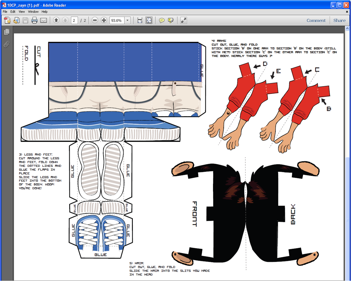Open the Comment pane
Screen dimensions: 351x281
pyautogui.click(x=316, y=21)
